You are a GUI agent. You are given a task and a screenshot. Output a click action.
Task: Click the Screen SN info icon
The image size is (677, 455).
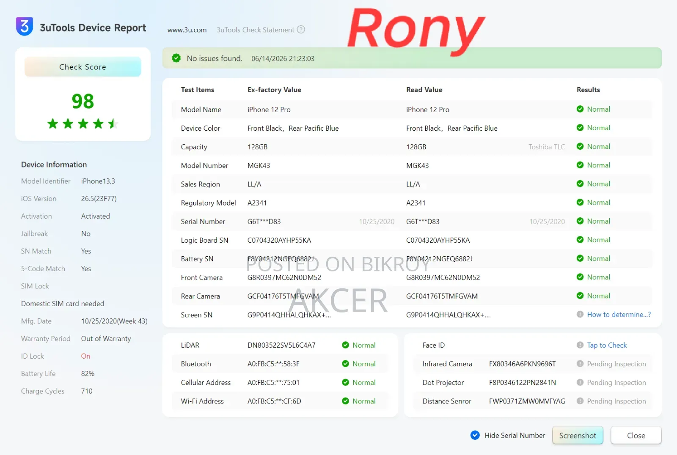pos(580,314)
